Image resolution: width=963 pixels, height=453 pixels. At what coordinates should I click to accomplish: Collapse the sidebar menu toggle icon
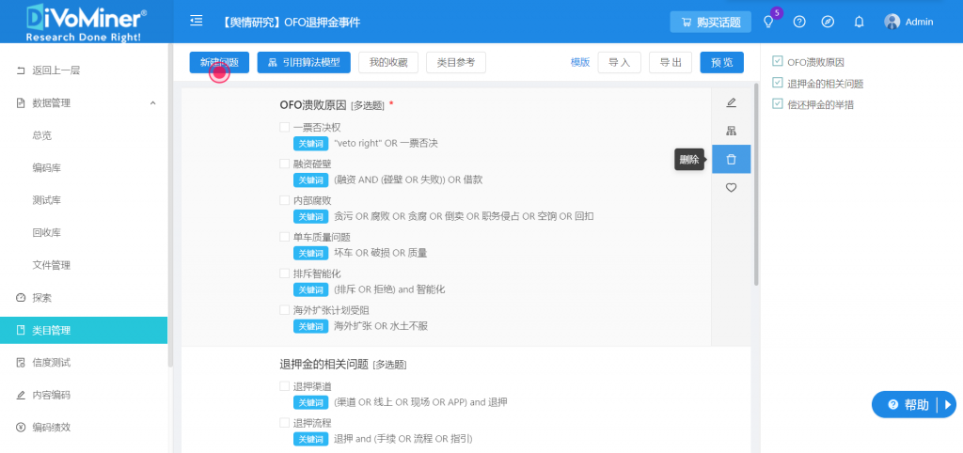pyautogui.click(x=196, y=22)
